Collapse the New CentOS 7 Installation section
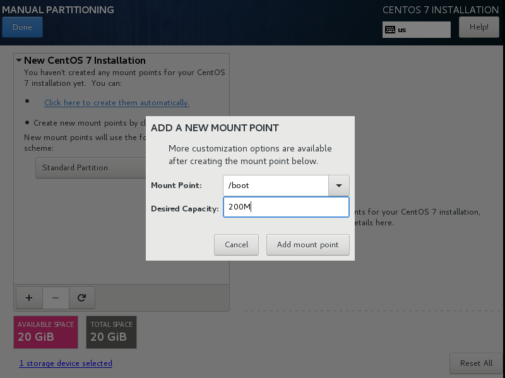 [19, 60]
